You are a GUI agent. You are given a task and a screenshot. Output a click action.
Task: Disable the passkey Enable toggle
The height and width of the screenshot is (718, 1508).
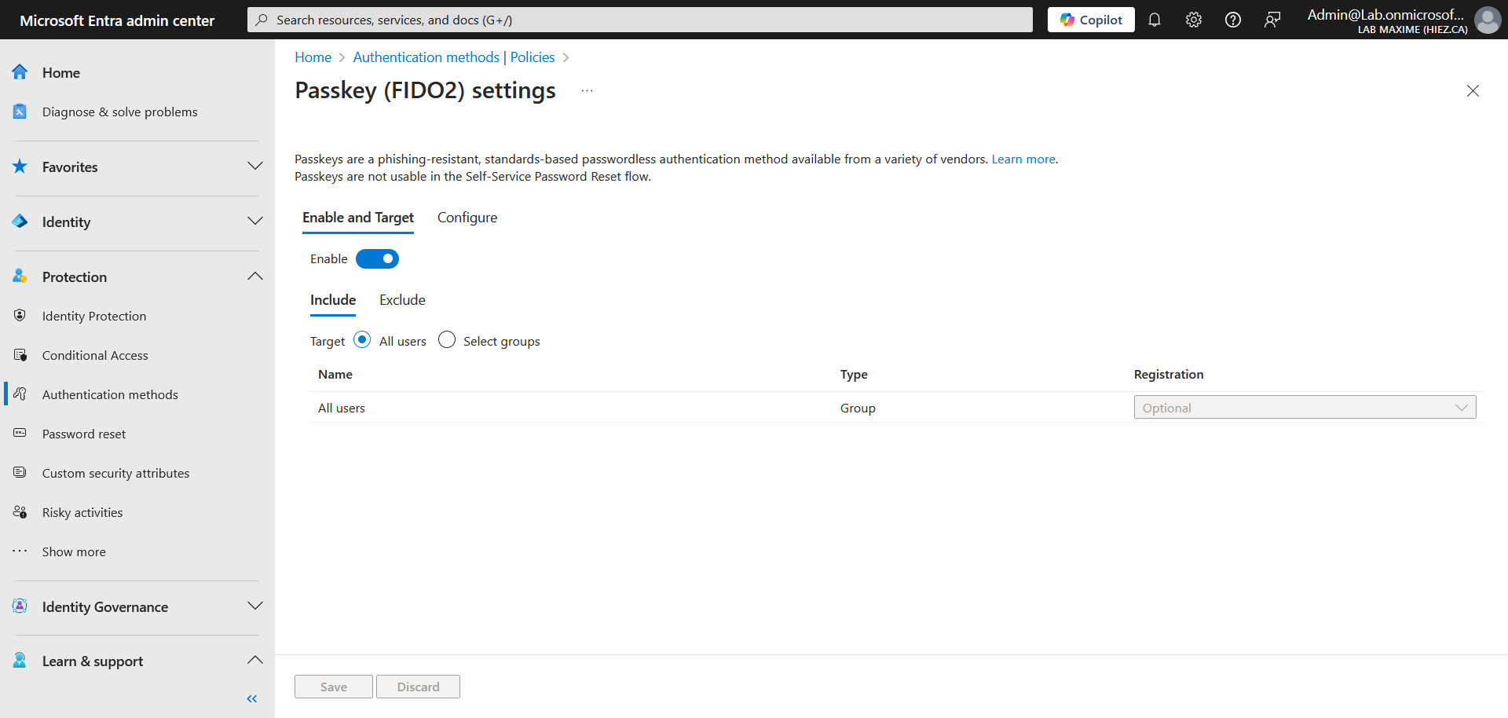tap(377, 258)
